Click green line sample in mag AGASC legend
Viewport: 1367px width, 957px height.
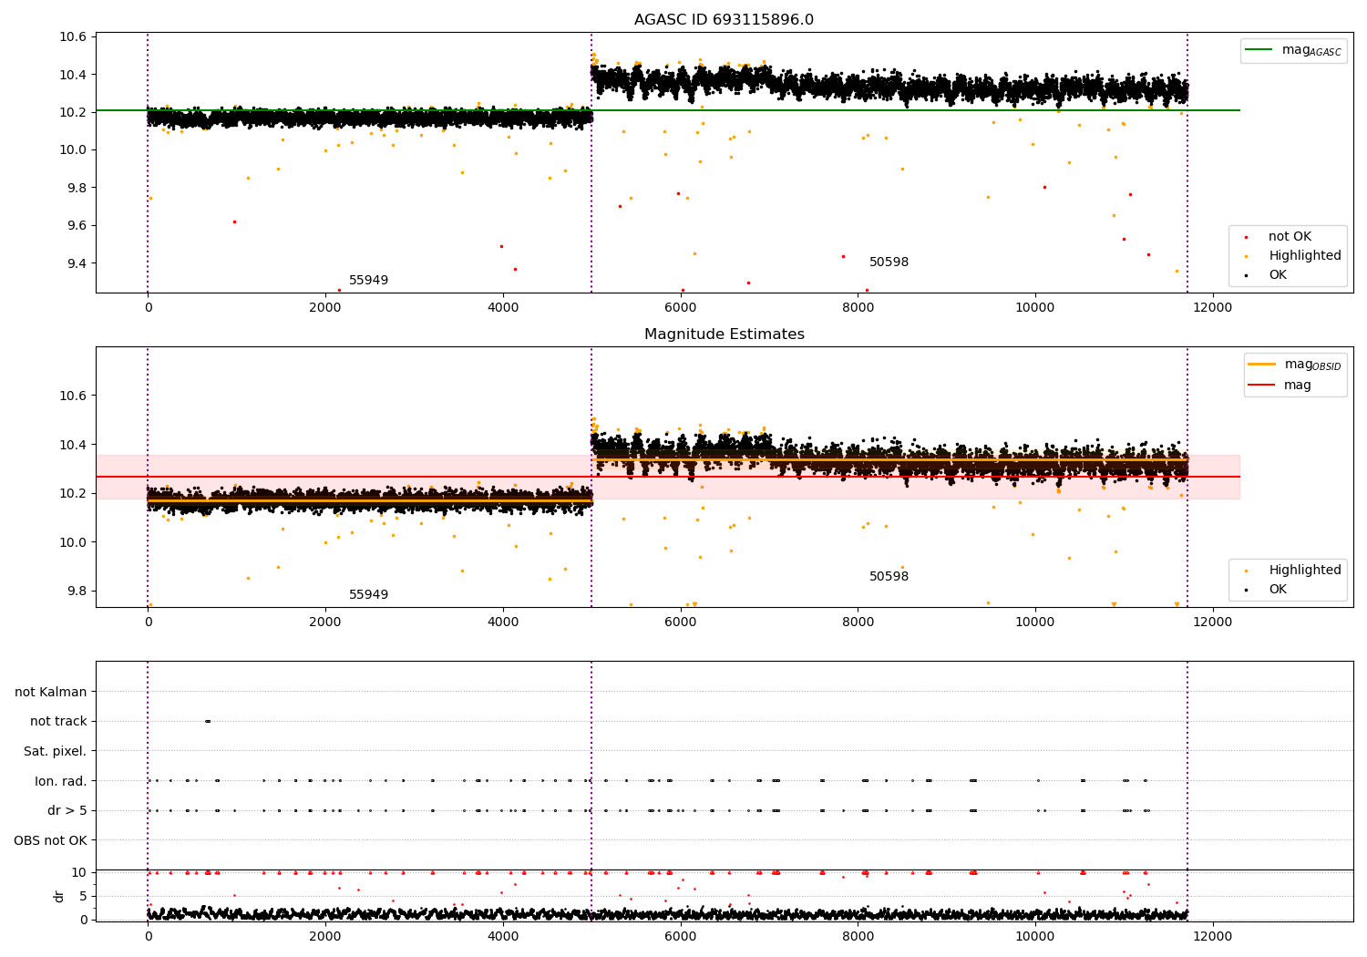click(1259, 50)
